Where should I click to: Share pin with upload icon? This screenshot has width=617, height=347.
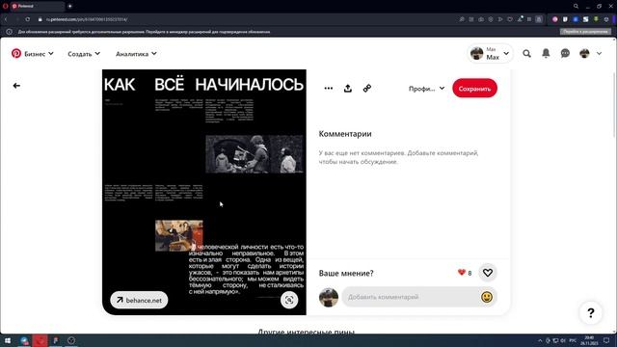tap(347, 89)
